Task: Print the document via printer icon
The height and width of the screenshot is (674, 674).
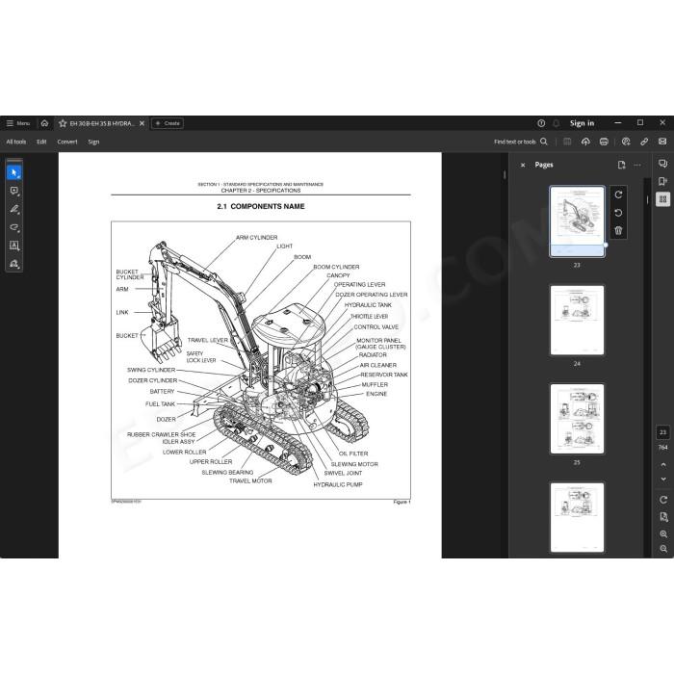Action: coord(604,142)
